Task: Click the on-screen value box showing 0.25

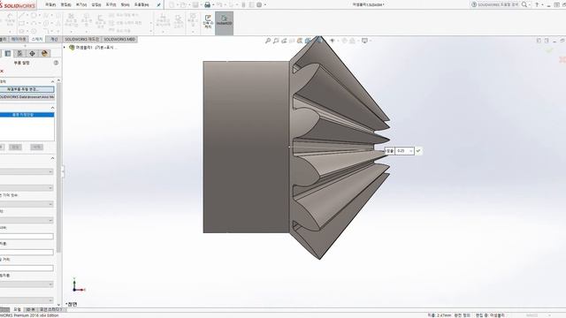Action: click(404, 151)
